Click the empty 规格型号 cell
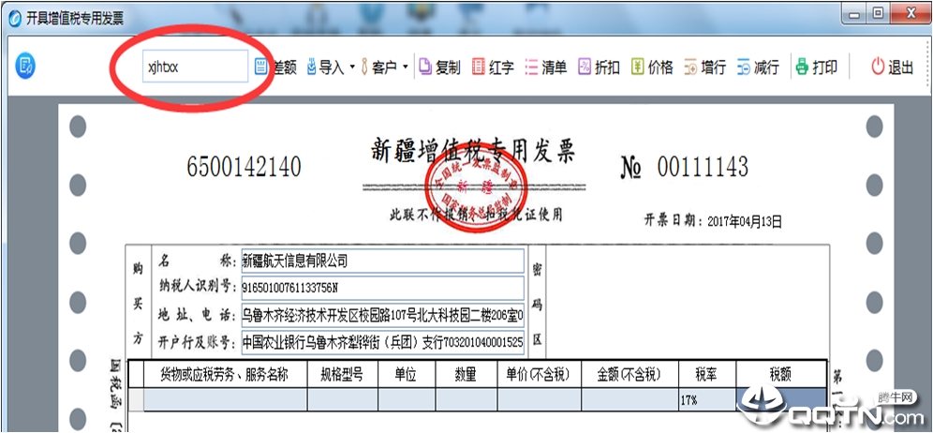Viewport: 933px width, 433px height. coord(342,399)
